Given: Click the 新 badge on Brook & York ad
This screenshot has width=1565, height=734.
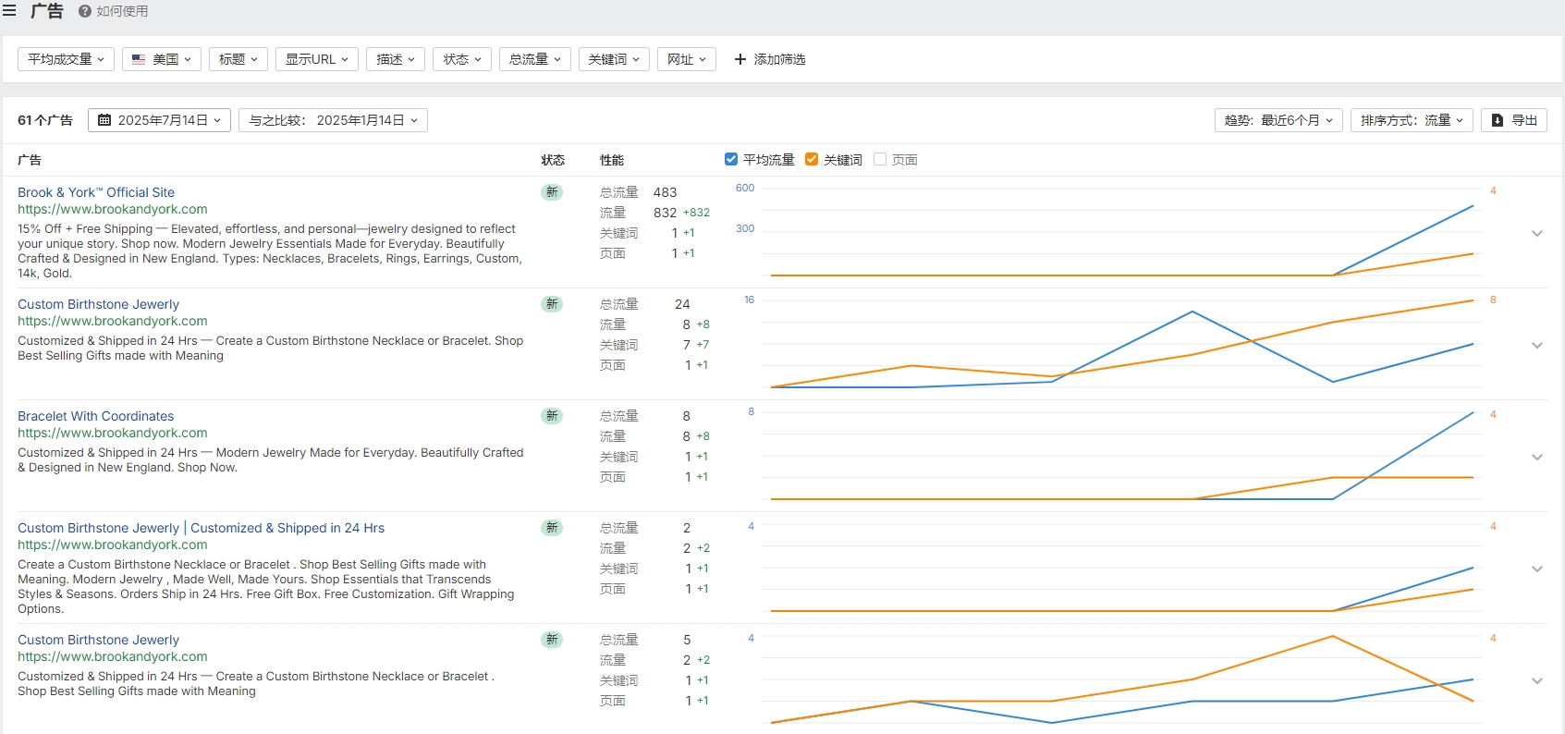Looking at the screenshot, I should point(552,192).
